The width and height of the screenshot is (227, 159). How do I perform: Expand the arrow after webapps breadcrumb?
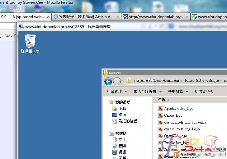click(221, 81)
